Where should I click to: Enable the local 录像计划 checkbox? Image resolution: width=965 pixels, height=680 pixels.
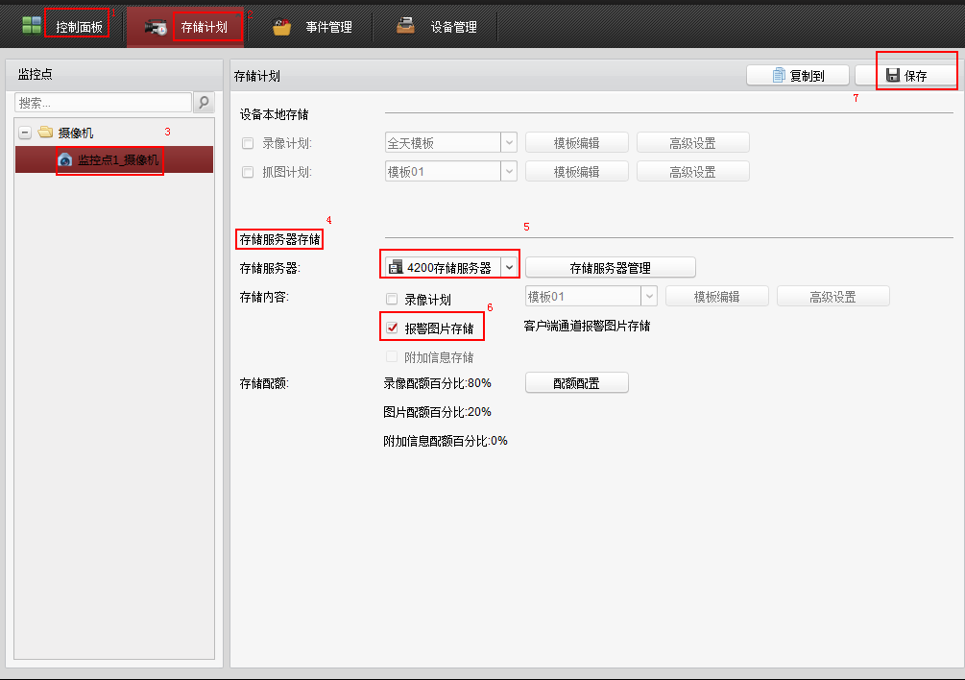(x=248, y=143)
